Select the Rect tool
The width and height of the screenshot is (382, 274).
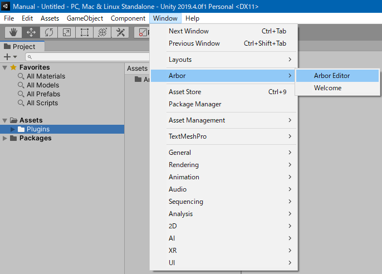click(x=84, y=32)
